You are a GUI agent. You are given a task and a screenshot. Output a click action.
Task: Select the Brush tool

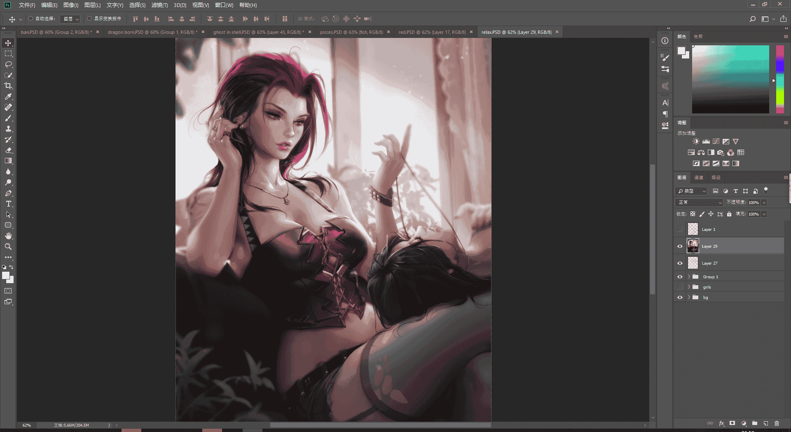pyautogui.click(x=8, y=118)
